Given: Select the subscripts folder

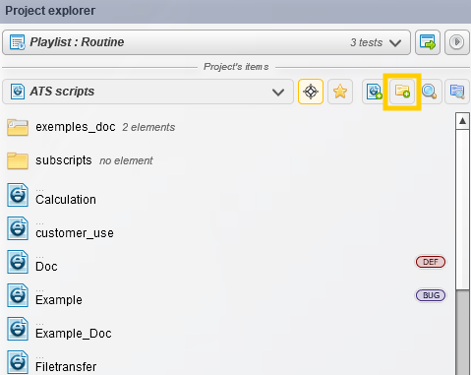Looking at the screenshot, I should [x=64, y=160].
